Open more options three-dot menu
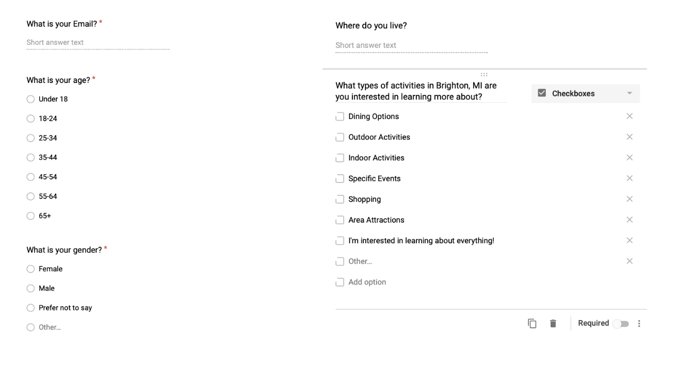Viewport: 678px width, 368px height. coord(639,324)
